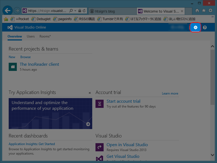Screen dimensions: 217x163
Task: Go back with the browser back arrow
Action: (8, 10)
